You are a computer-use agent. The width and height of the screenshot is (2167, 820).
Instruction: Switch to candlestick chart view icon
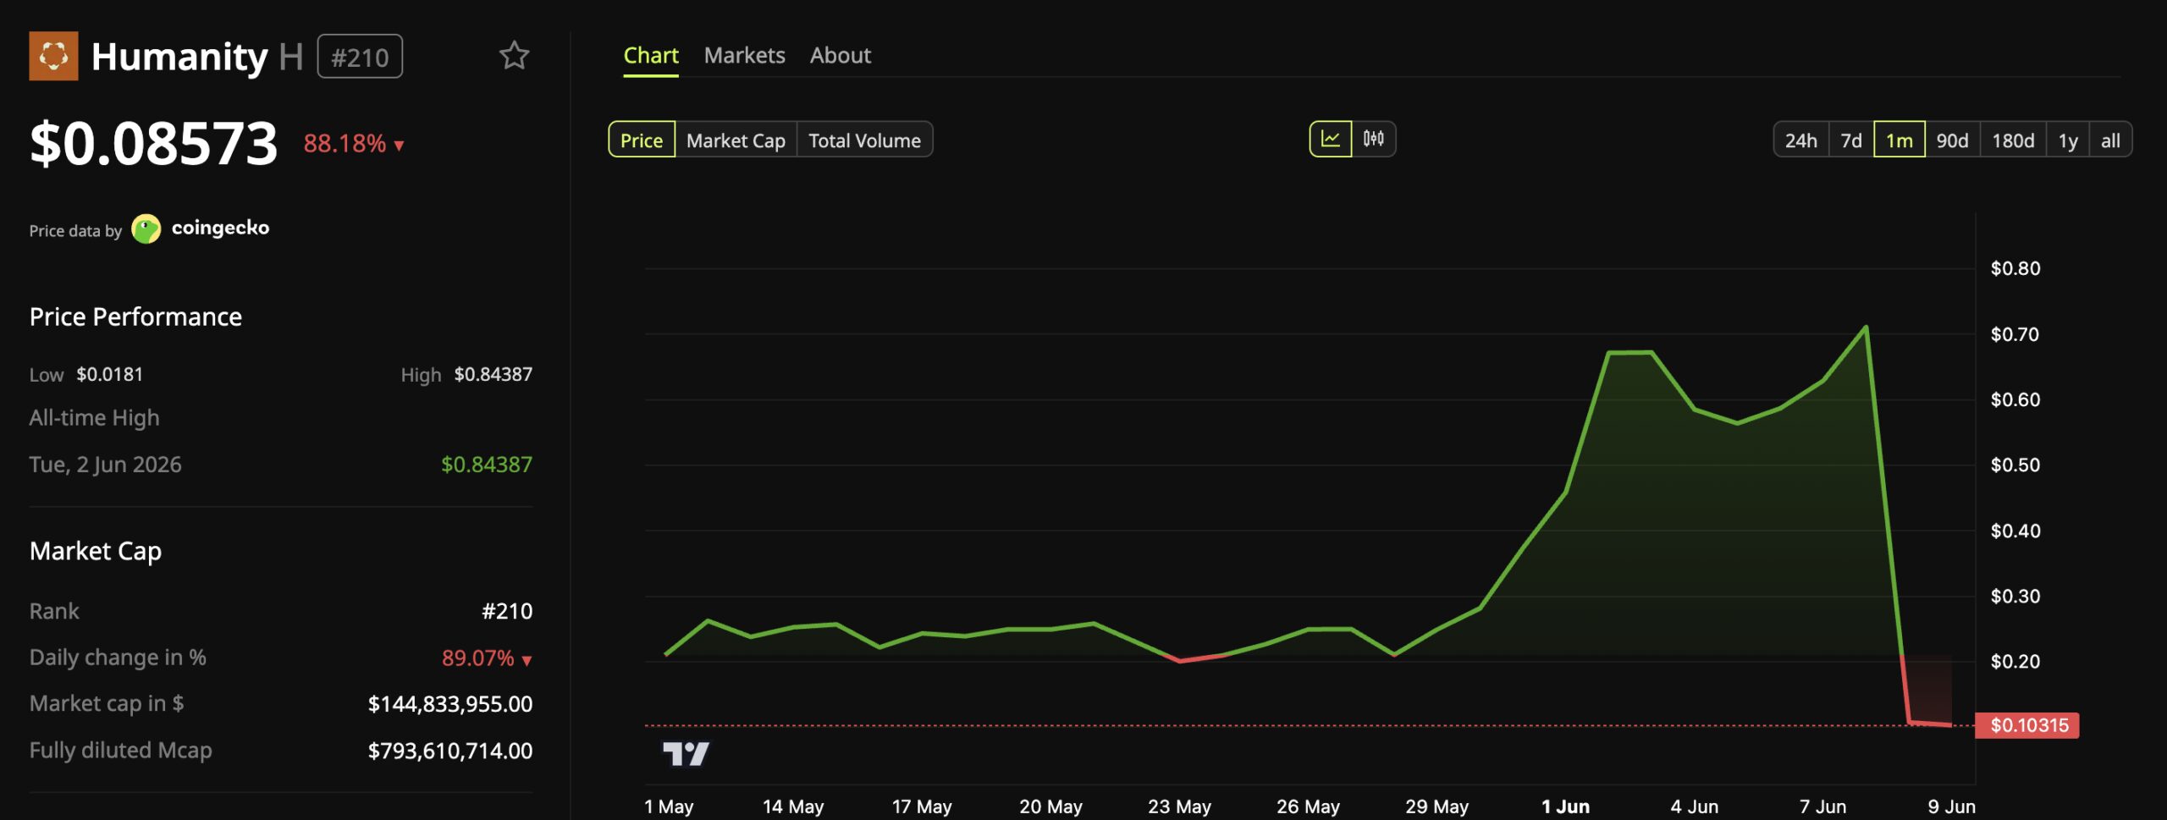1373,139
